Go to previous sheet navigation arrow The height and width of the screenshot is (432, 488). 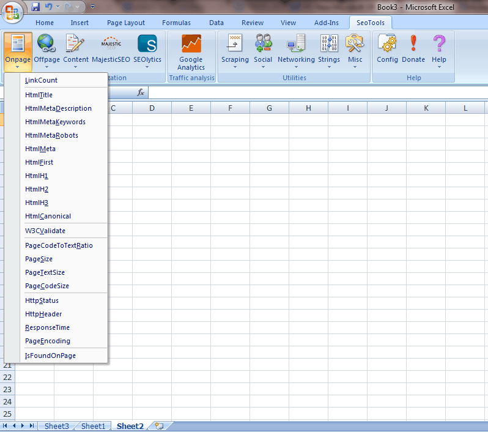[x=13, y=426]
